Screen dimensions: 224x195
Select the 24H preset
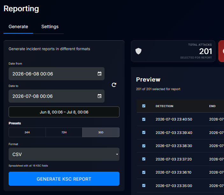tap(27, 132)
